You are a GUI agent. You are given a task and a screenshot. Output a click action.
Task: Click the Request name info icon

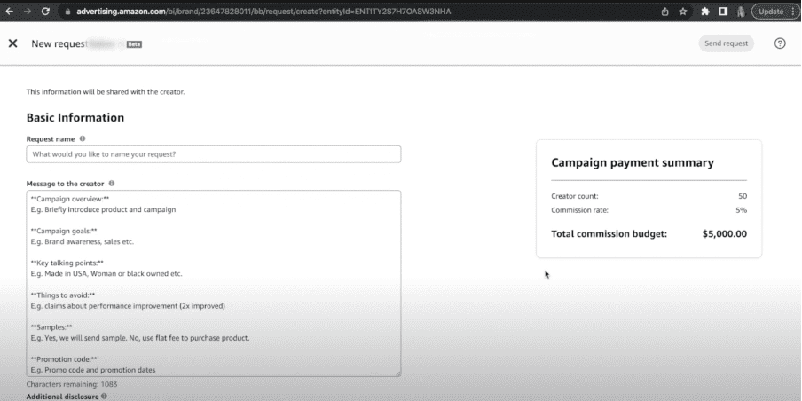point(83,139)
